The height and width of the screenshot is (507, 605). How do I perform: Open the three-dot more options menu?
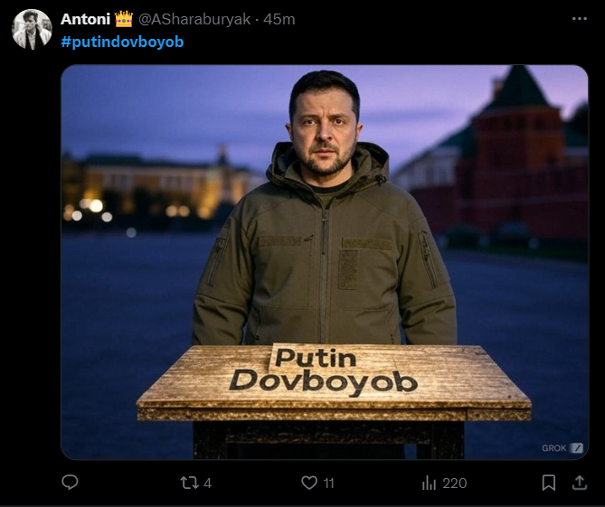(x=580, y=18)
